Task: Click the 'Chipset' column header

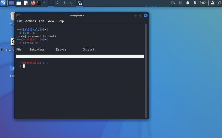Action: [88, 50]
